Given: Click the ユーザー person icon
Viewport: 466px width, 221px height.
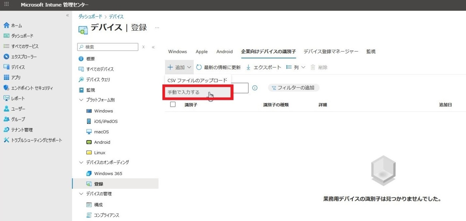Looking at the screenshot, I should [6, 109].
